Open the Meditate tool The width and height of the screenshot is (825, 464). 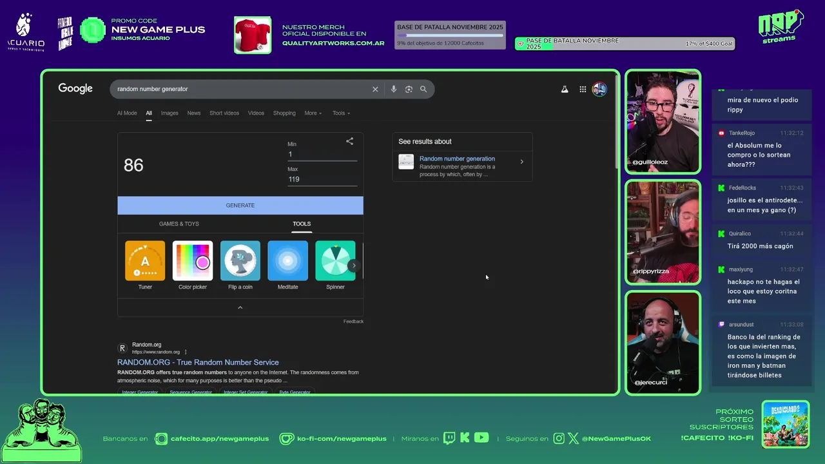287,266
